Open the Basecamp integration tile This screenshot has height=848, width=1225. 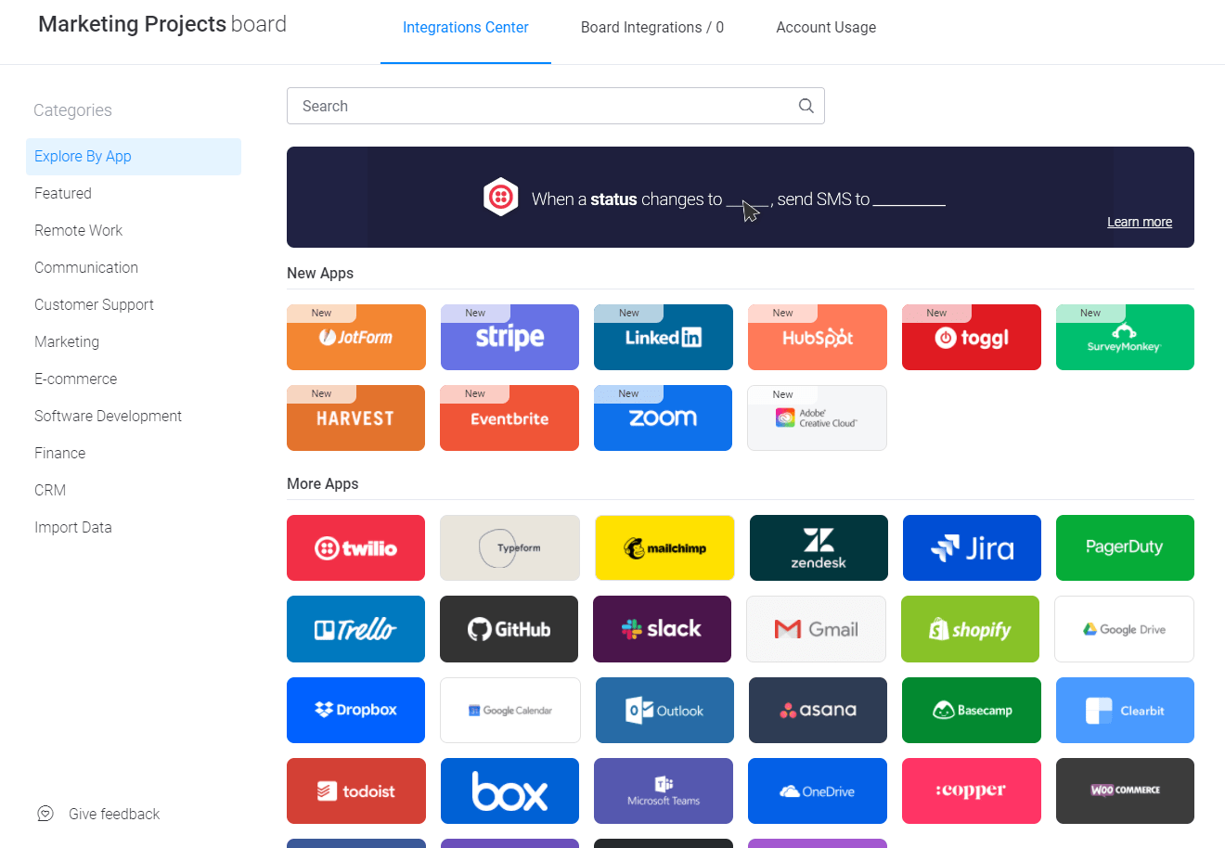pyautogui.click(x=972, y=710)
